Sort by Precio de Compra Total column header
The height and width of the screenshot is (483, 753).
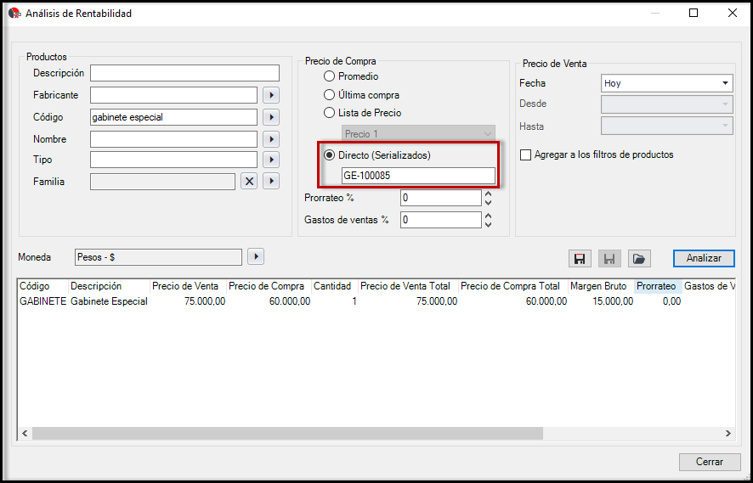pyautogui.click(x=512, y=286)
